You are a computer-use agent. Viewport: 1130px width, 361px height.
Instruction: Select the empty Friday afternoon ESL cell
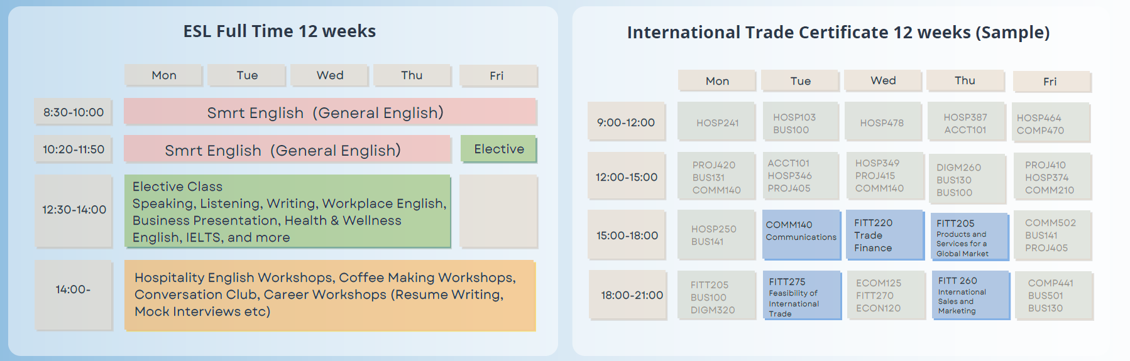pyautogui.click(x=498, y=211)
